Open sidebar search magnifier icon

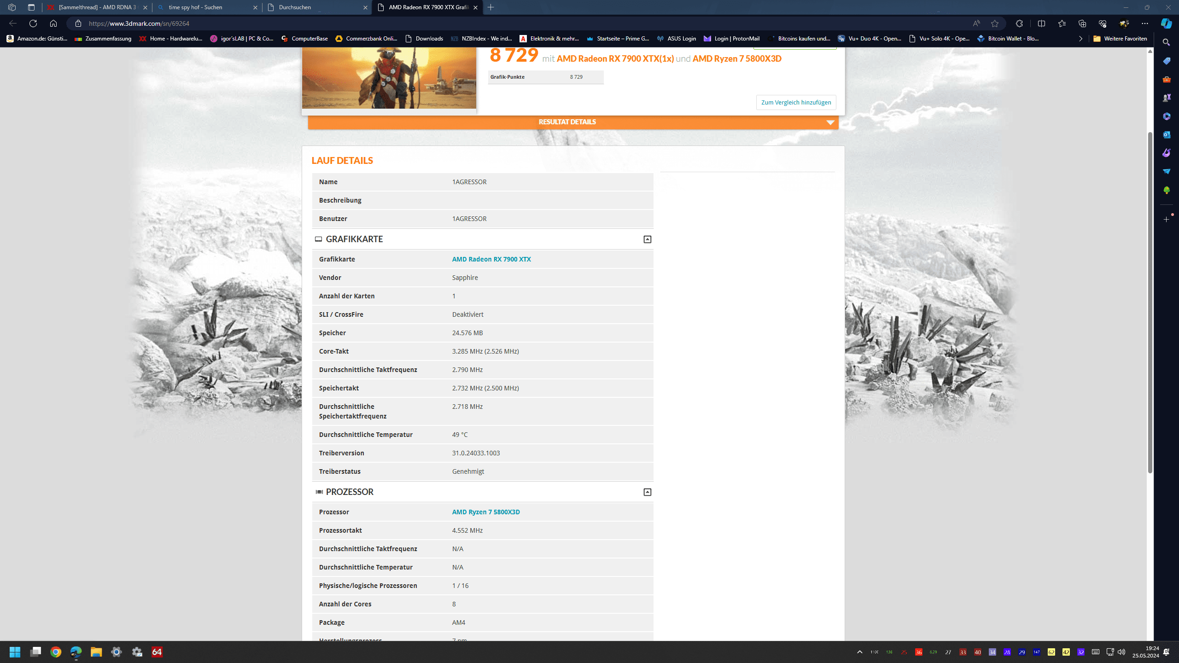(1166, 42)
